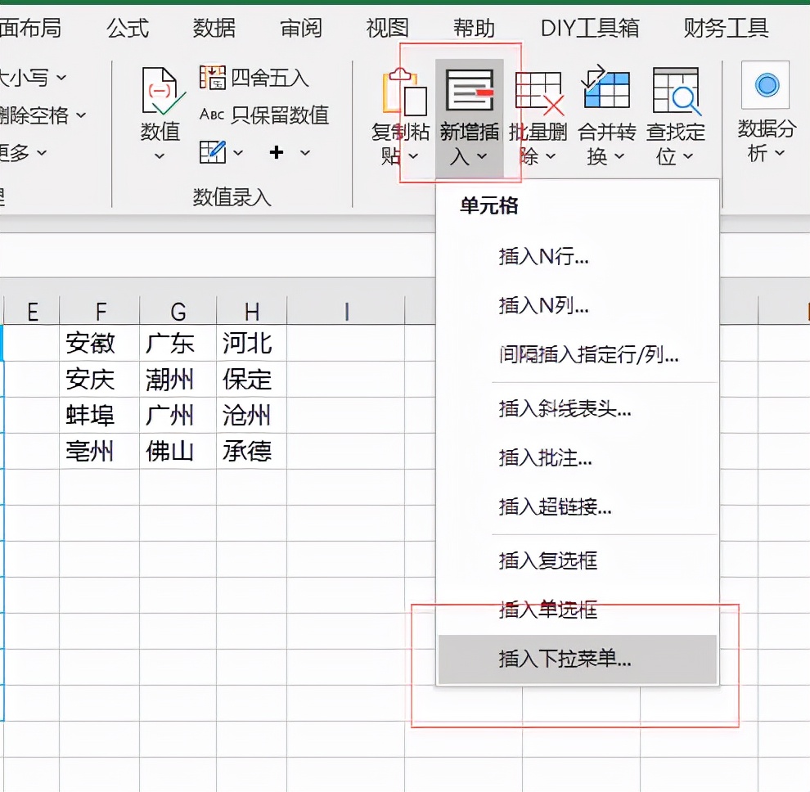Screen dimensions: 810x792
Task: Click the 批量删除 table delete icon
Action: click(539, 93)
